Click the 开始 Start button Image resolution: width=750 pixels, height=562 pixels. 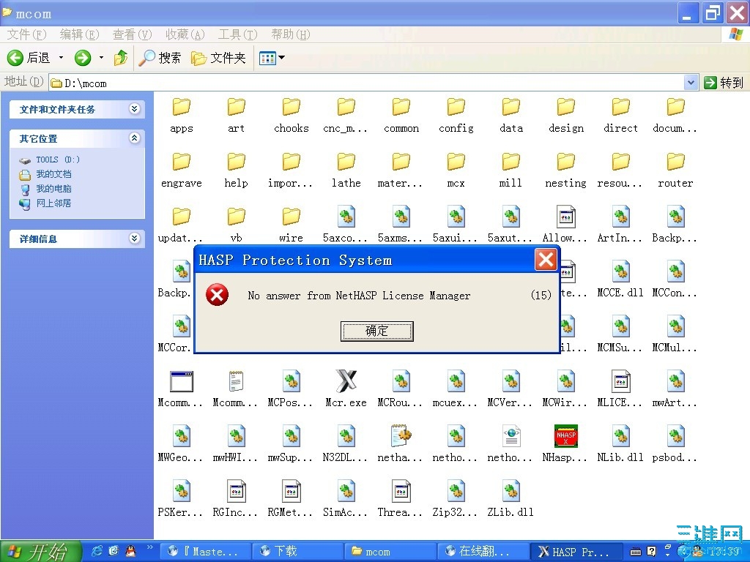(x=41, y=552)
